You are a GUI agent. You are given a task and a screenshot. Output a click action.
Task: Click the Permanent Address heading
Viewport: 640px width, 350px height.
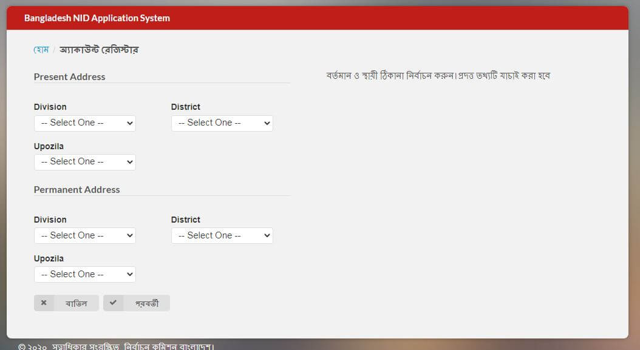tap(77, 190)
